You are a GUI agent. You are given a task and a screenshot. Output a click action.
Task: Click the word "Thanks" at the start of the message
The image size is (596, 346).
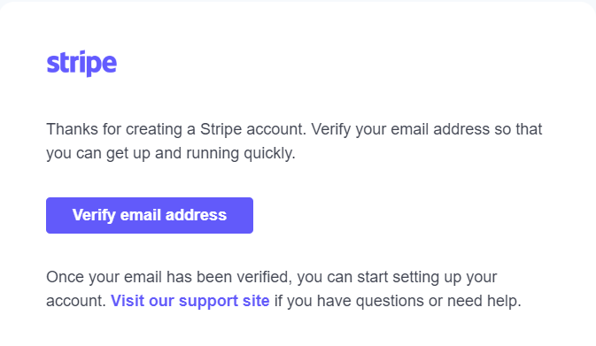72,129
